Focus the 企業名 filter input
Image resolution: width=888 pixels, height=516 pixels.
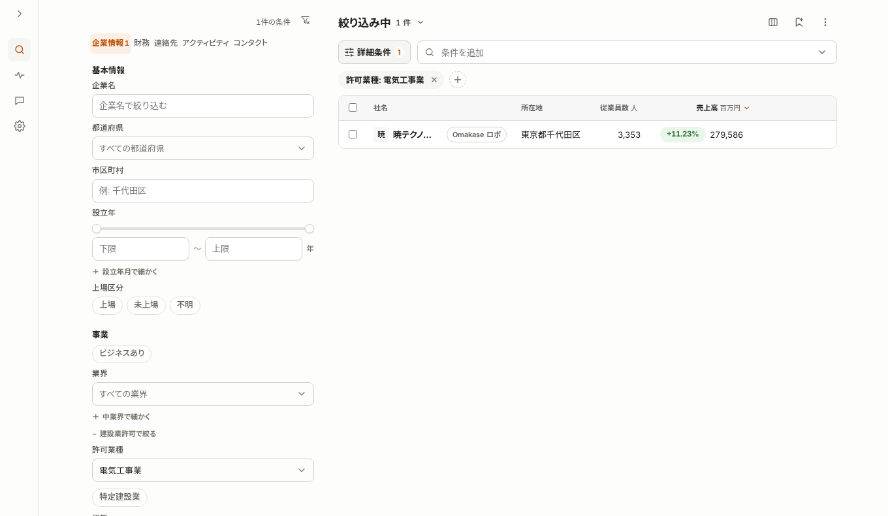coord(203,106)
